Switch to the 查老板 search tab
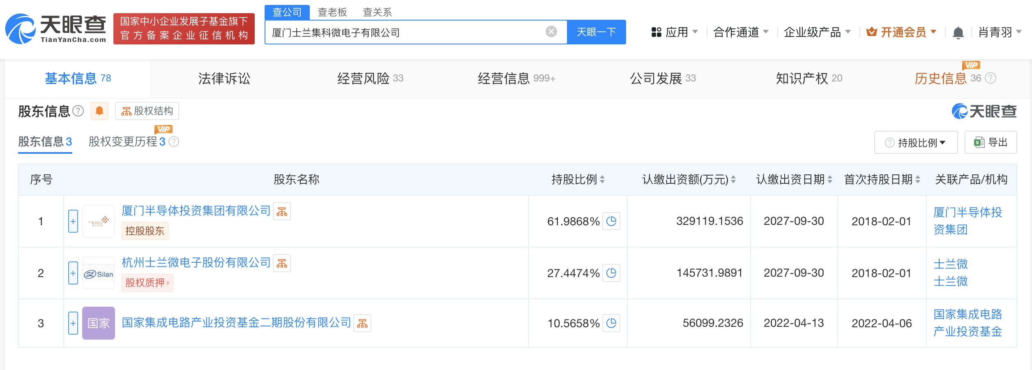The image size is (1032, 370). tap(332, 12)
